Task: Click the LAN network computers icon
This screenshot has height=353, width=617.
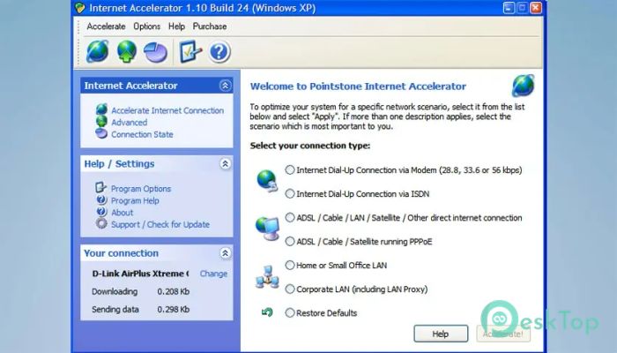Action: click(x=267, y=276)
